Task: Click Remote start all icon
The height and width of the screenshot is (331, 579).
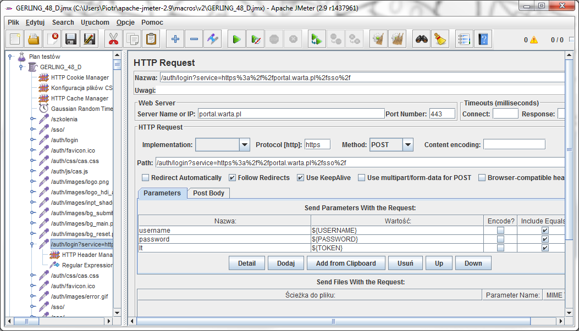Action: point(317,39)
